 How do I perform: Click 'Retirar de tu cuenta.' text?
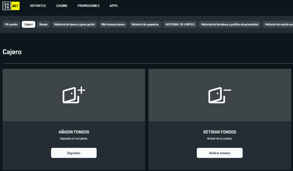219,139
